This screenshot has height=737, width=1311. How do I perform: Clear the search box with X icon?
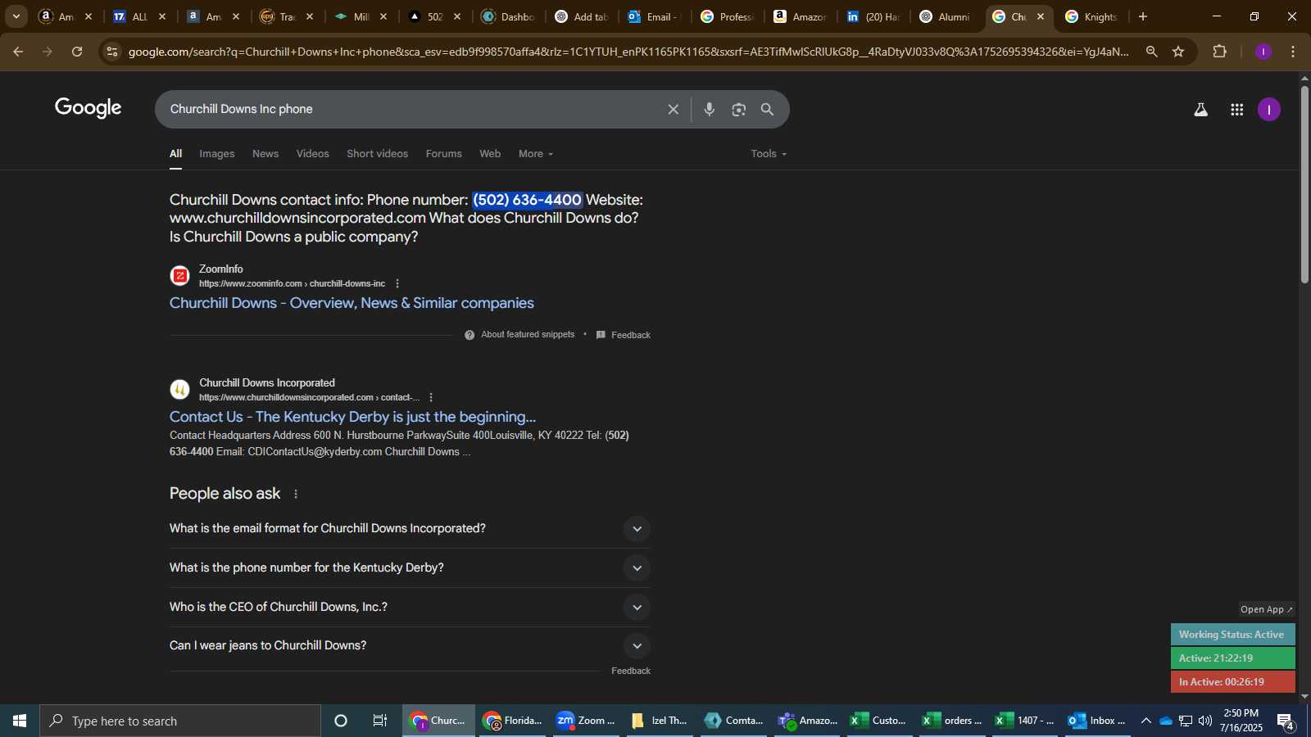pyautogui.click(x=673, y=109)
